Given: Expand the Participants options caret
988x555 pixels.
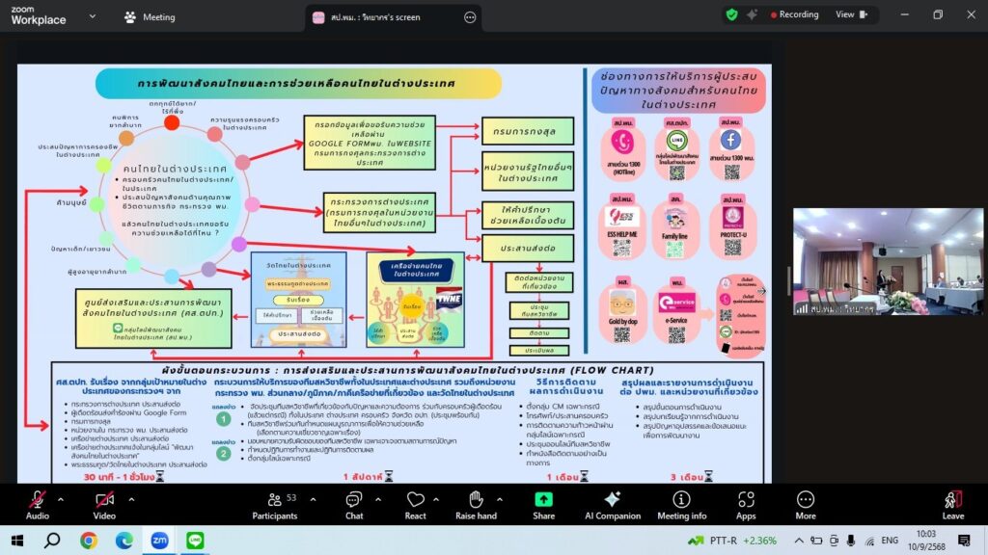Looking at the screenshot, I should (314, 500).
